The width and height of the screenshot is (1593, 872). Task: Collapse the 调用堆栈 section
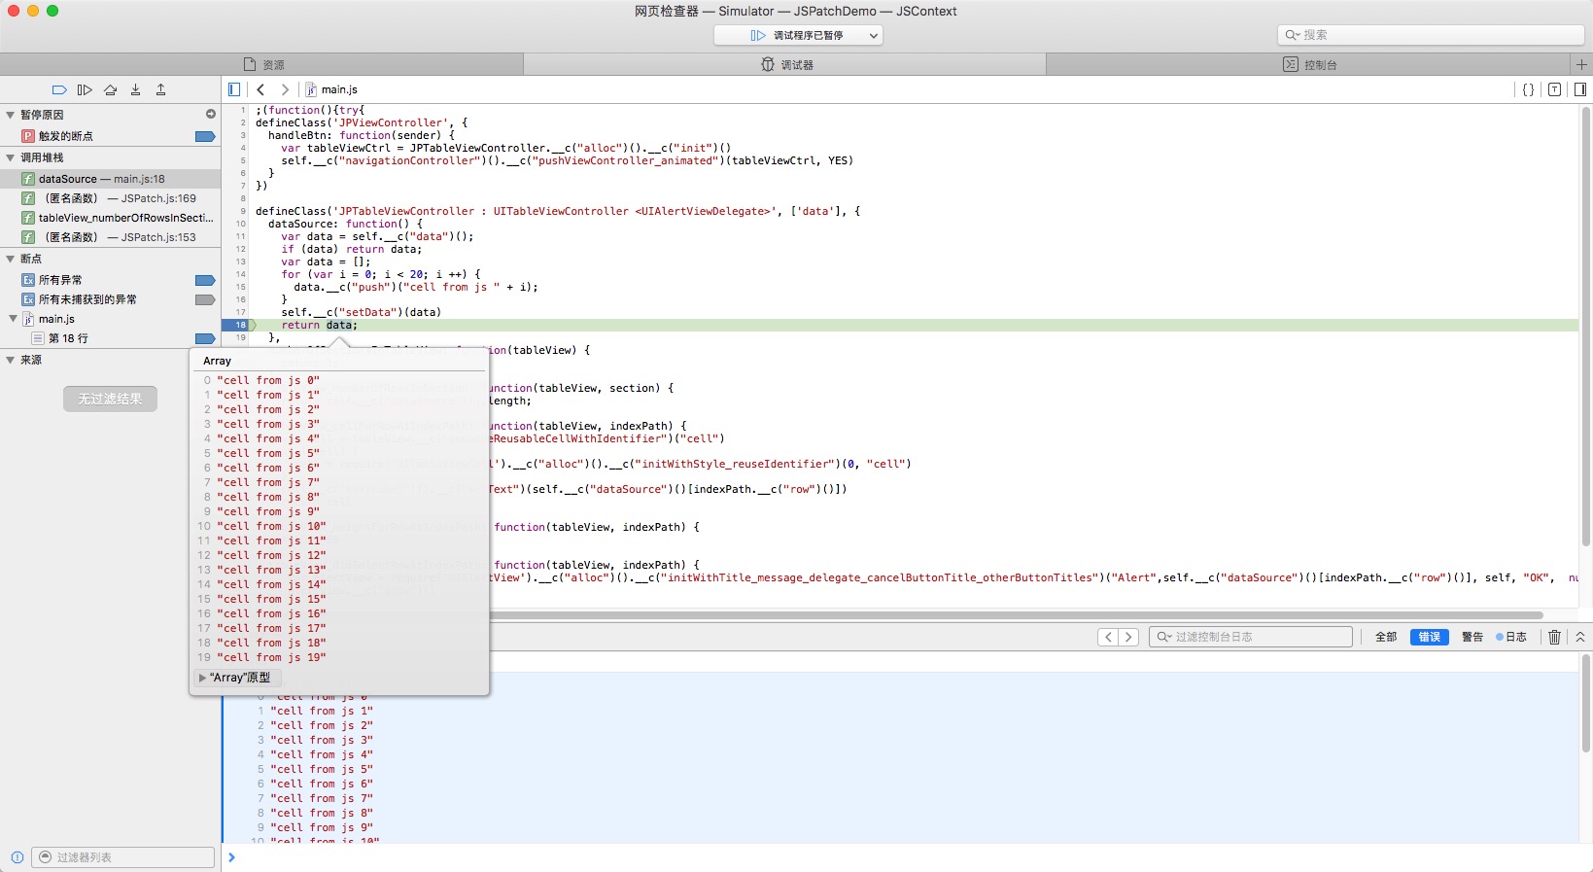11,157
